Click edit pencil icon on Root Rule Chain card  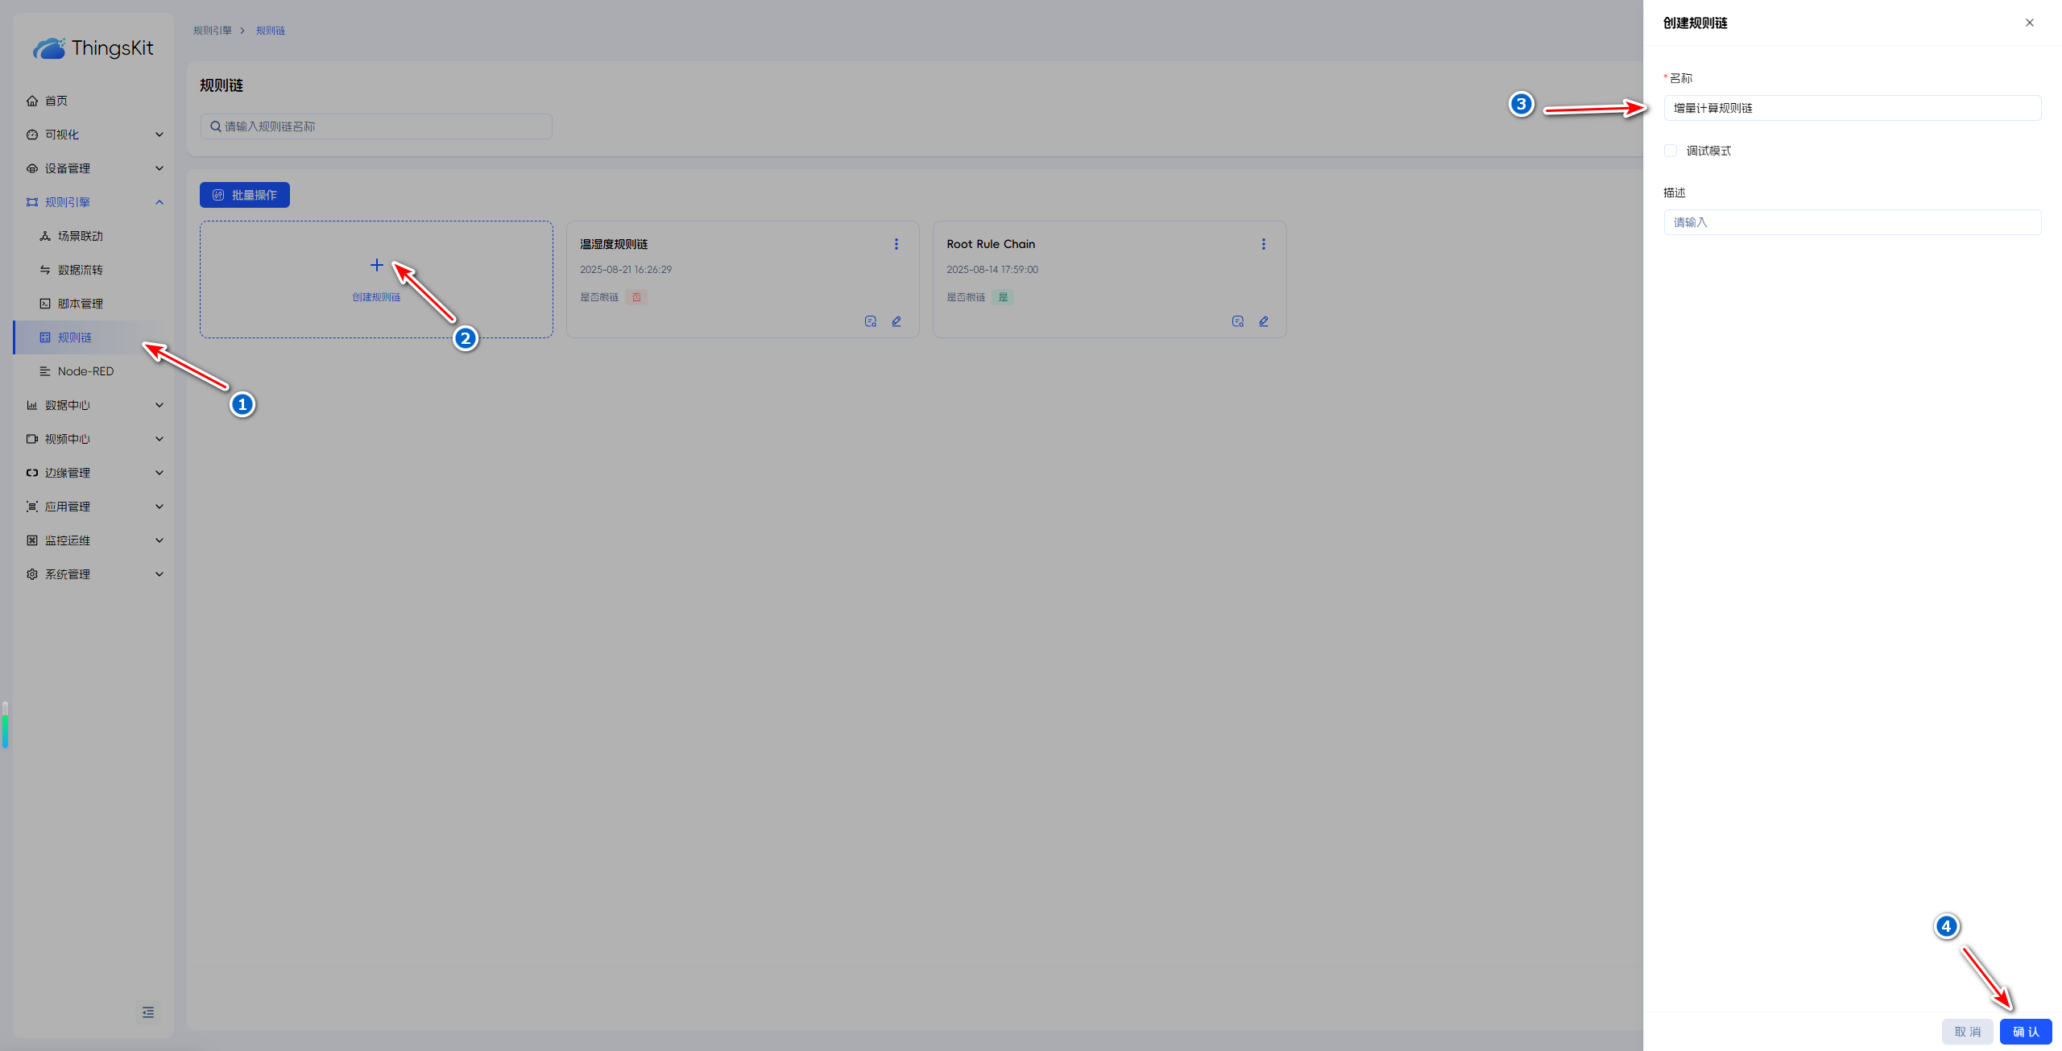click(x=1263, y=321)
